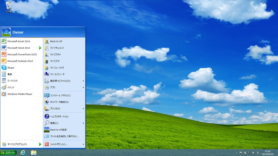Select 検索(C) menu entry
This screenshot has height=156, width=278.
click(64, 123)
